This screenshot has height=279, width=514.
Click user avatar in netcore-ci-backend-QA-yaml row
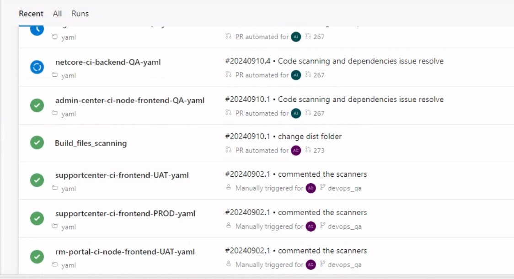click(x=296, y=75)
